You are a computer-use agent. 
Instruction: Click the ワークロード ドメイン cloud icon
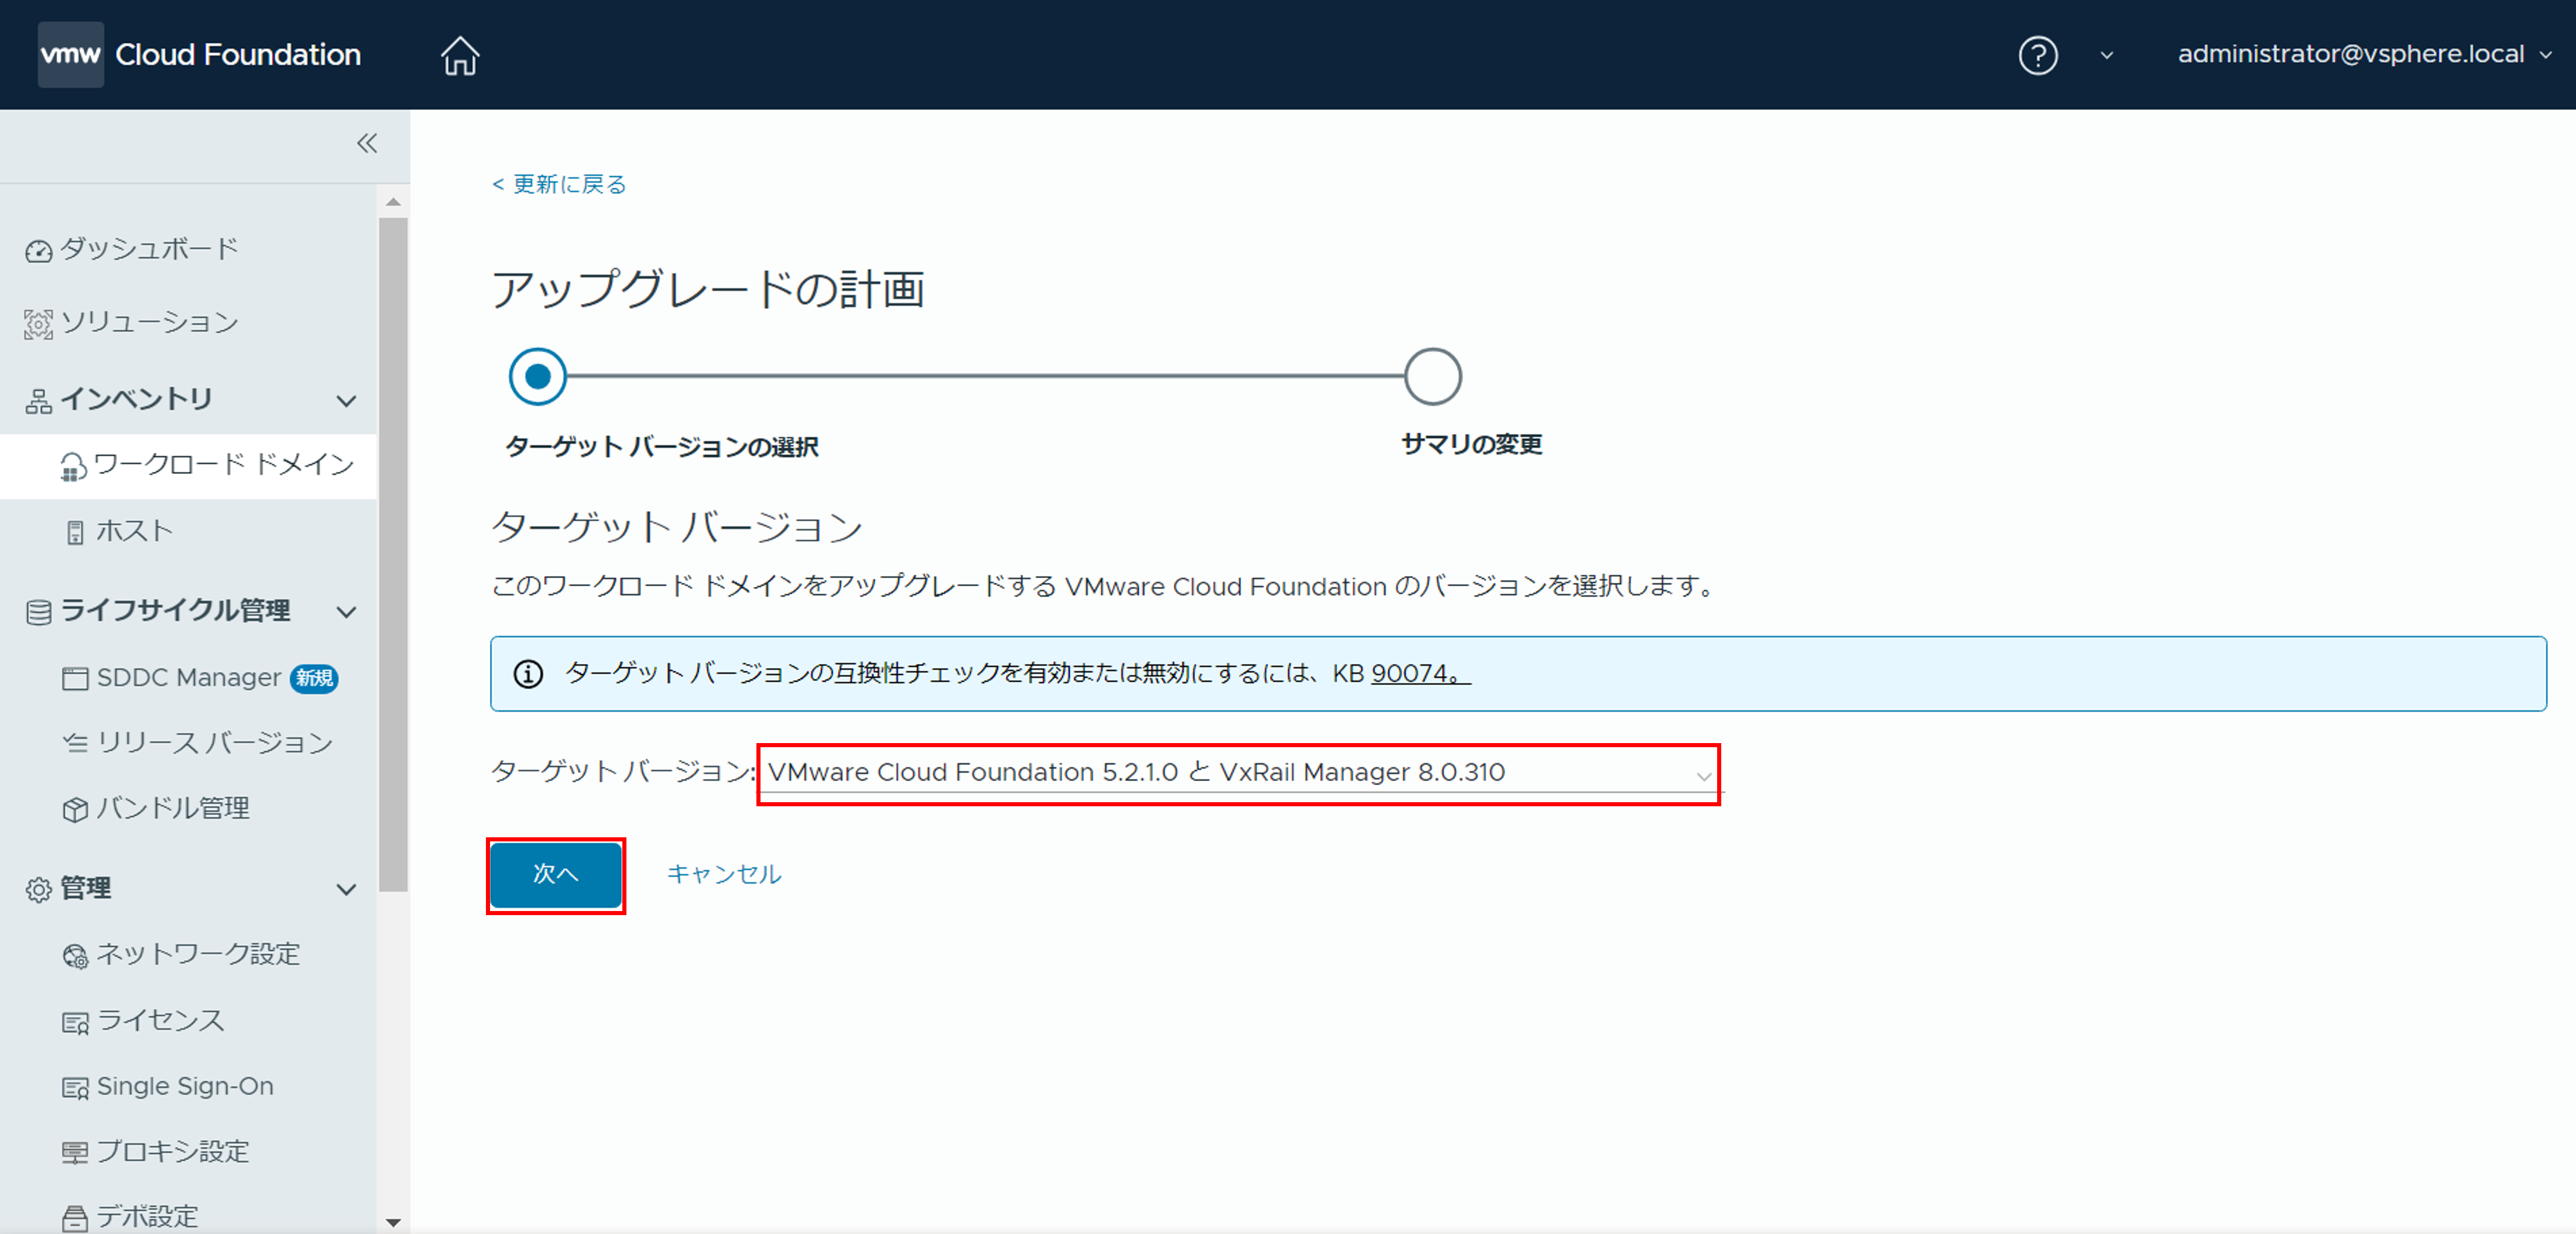coord(73,466)
